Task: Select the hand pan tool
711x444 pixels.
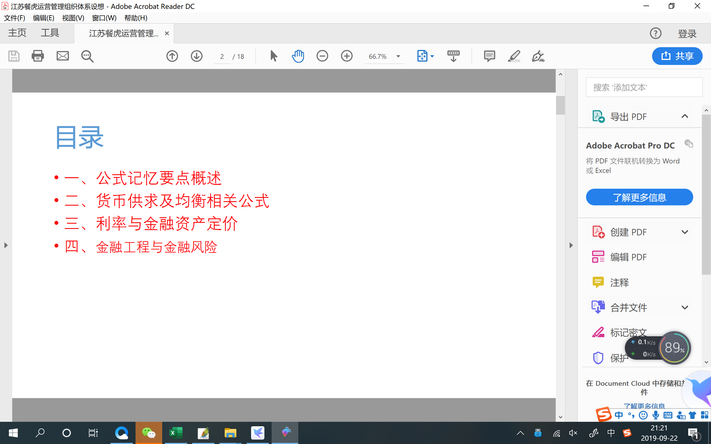Action: [x=298, y=56]
